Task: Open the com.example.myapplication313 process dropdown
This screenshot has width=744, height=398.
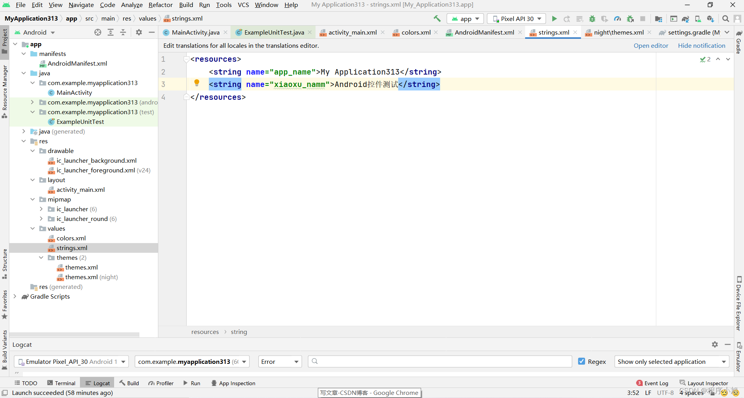Action: [192, 362]
